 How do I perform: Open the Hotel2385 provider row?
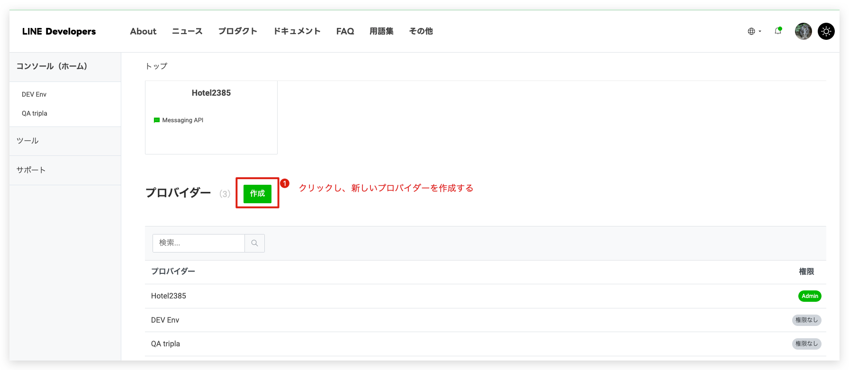tap(486, 296)
